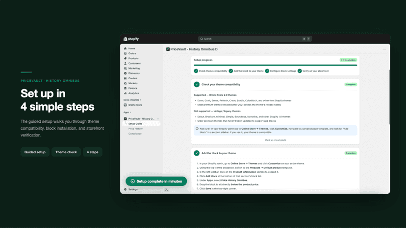Viewport: 406px width, 228px height.
Task: Click the collapse arrow near Settings
Action: click(167, 190)
